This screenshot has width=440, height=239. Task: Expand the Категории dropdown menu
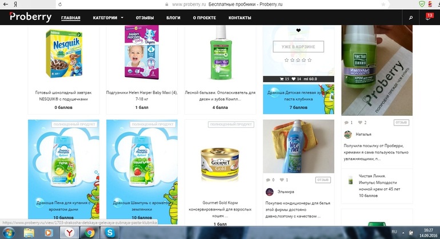click(x=108, y=18)
